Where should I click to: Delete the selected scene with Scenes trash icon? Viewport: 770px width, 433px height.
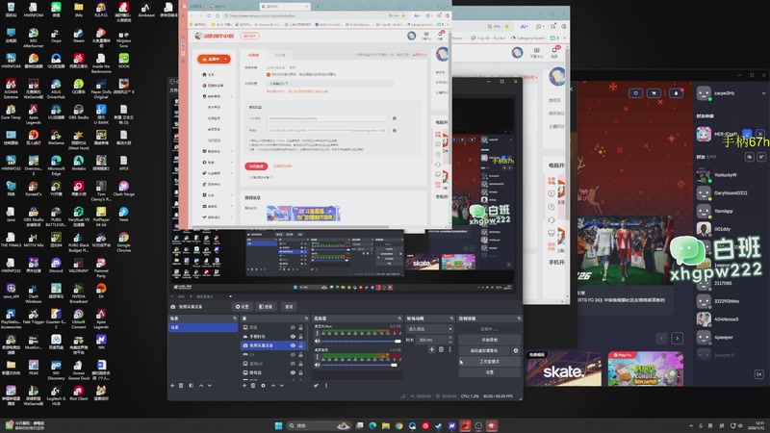(x=181, y=386)
